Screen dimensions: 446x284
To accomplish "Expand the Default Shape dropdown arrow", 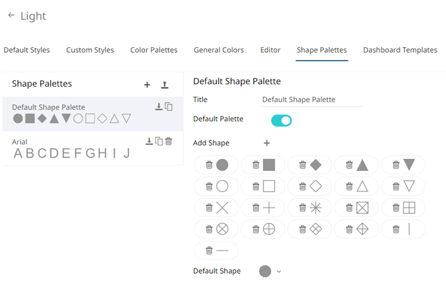I will click(x=279, y=272).
